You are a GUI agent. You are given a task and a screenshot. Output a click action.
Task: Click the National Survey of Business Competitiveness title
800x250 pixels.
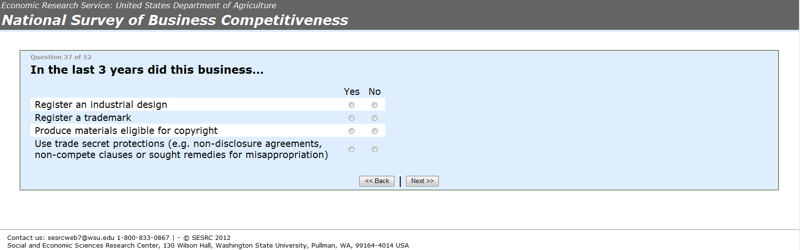175,20
